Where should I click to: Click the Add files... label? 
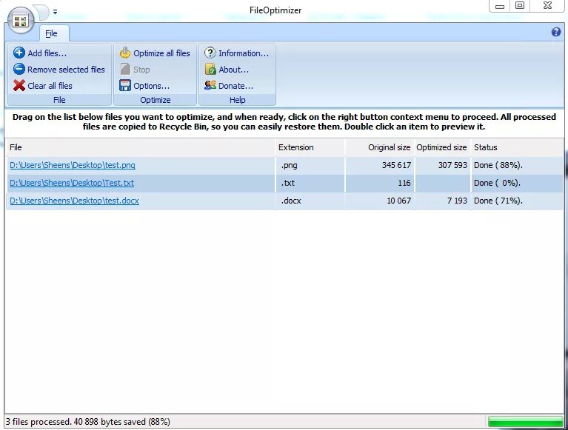click(47, 53)
